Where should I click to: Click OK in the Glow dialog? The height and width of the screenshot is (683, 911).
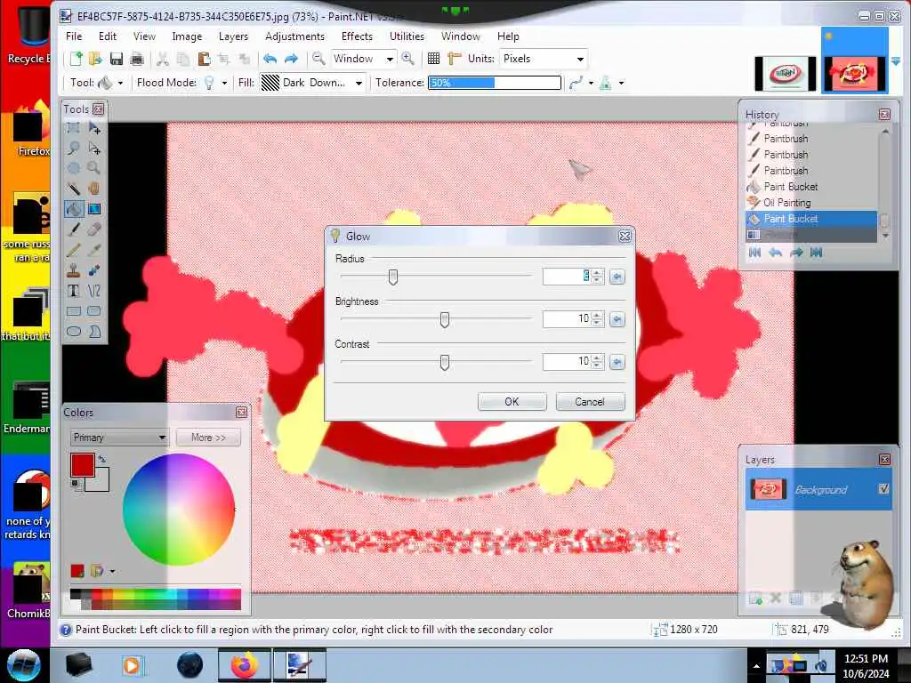click(x=512, y=402)
